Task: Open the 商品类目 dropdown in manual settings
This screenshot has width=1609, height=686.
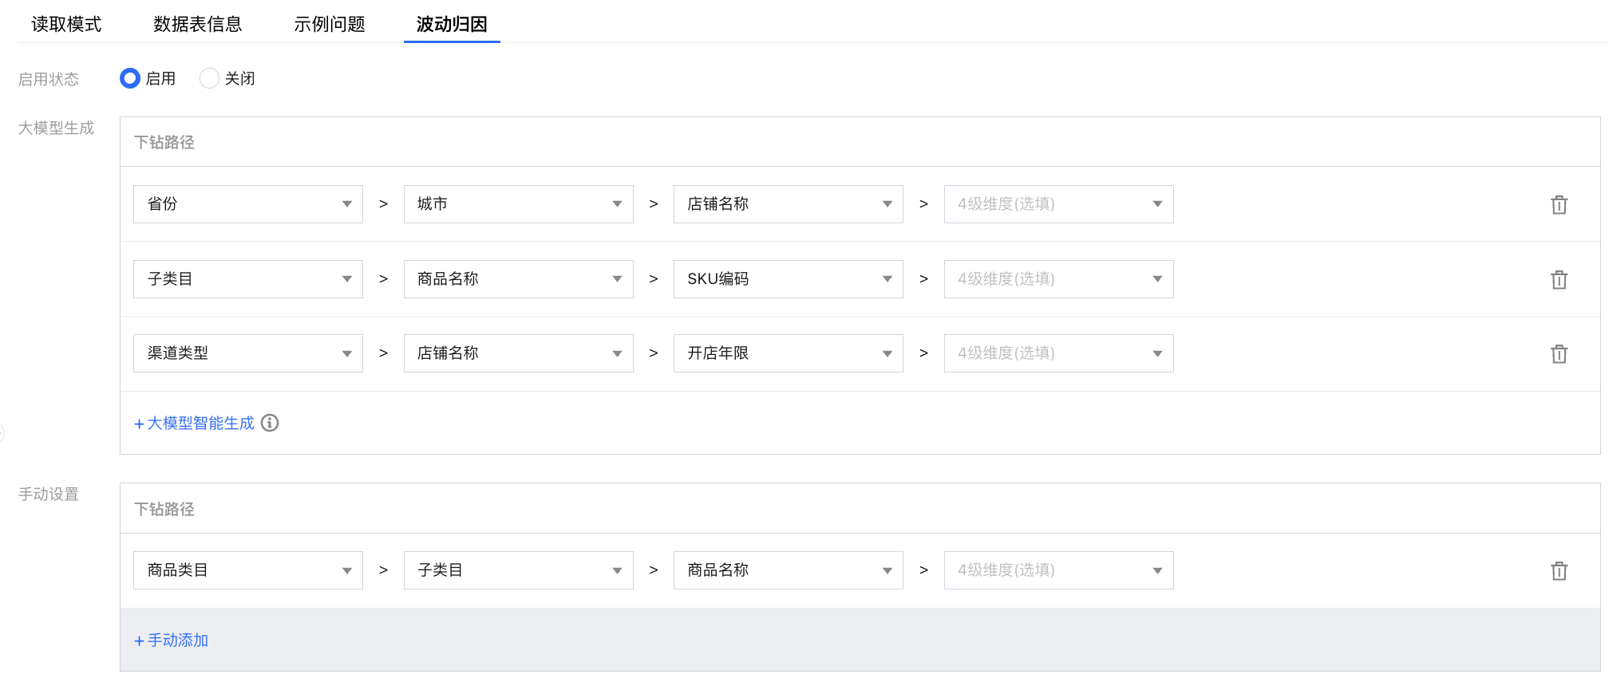Action: (247, 570)
